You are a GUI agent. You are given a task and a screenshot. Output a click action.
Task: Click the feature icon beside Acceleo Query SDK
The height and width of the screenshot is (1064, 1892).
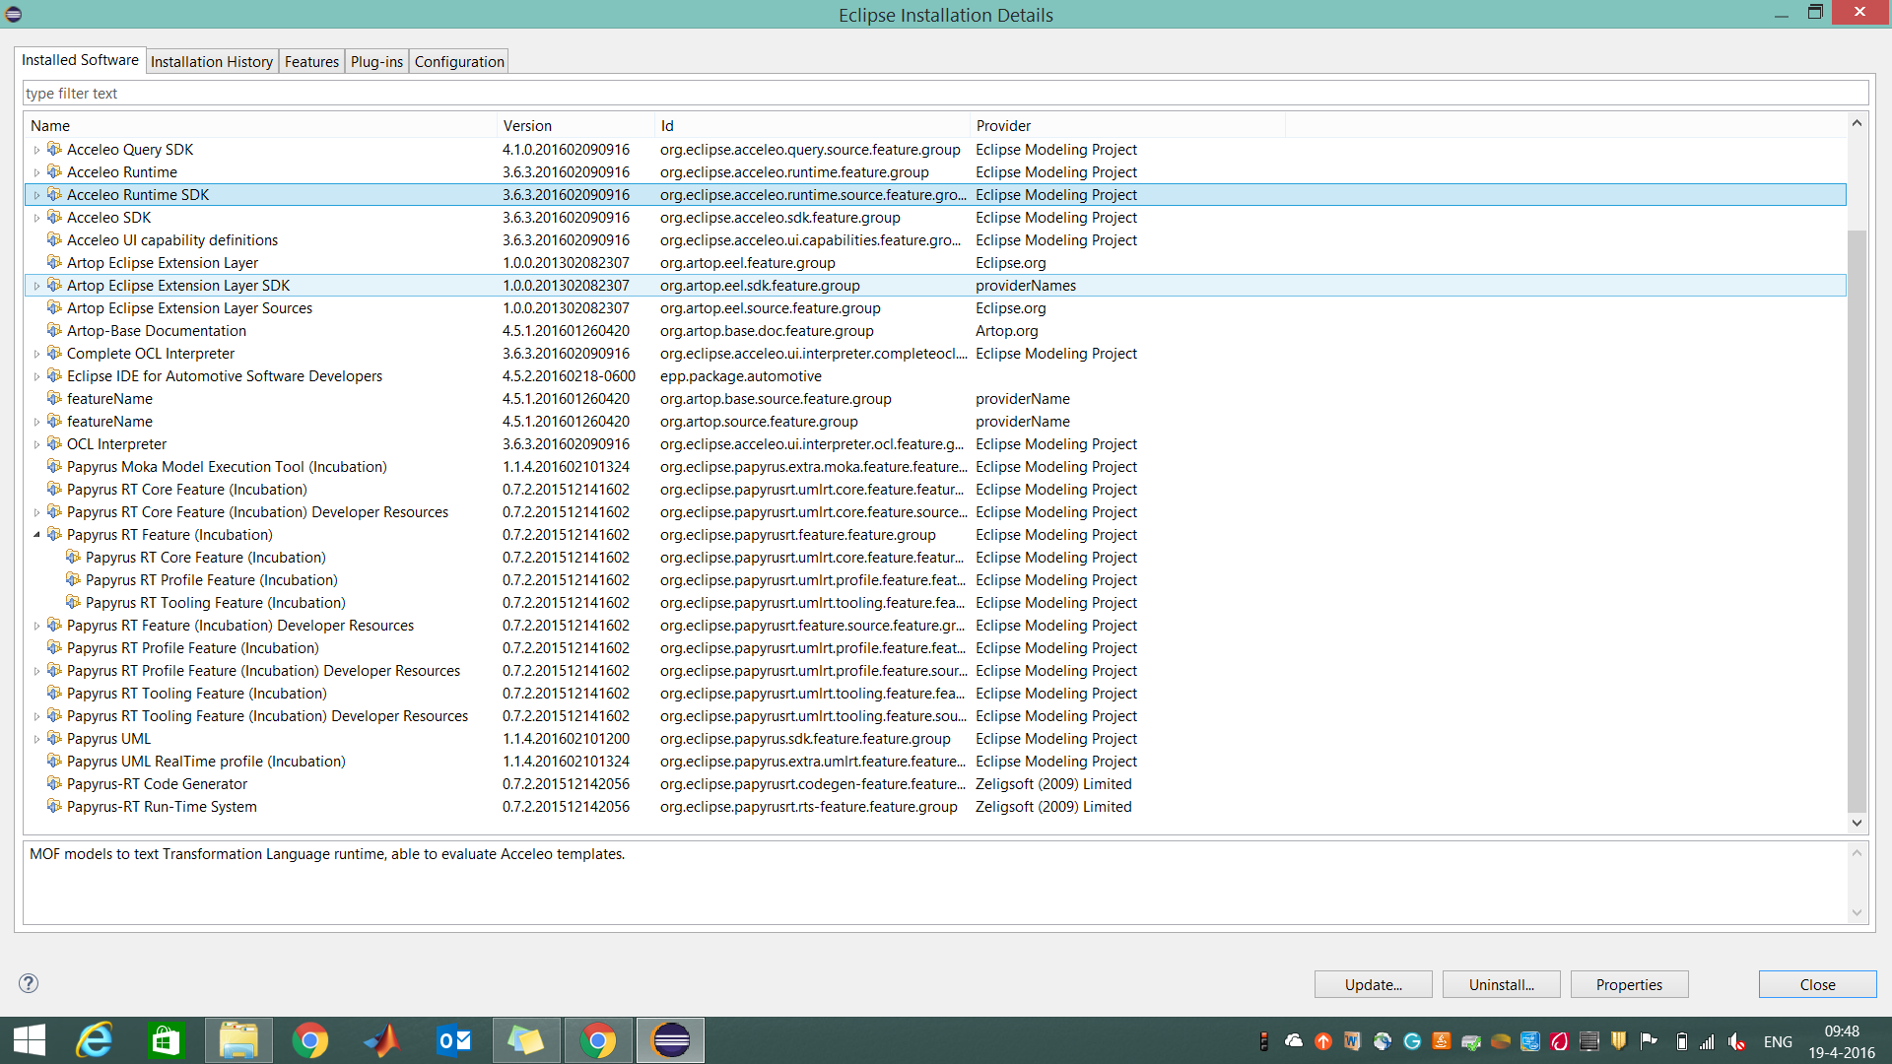click(x=54, y=149)
